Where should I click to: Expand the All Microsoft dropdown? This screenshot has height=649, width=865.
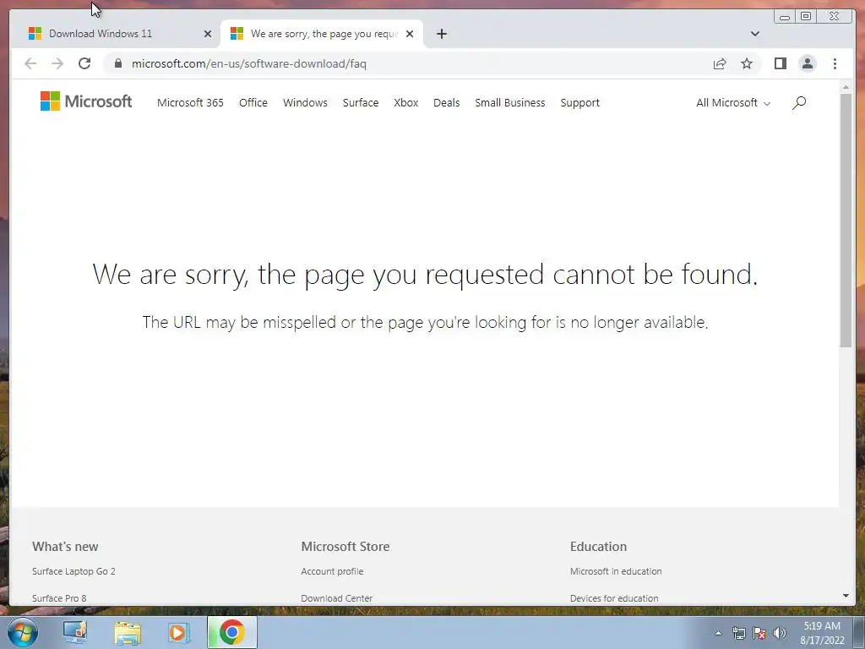click(x=732, y=102)
